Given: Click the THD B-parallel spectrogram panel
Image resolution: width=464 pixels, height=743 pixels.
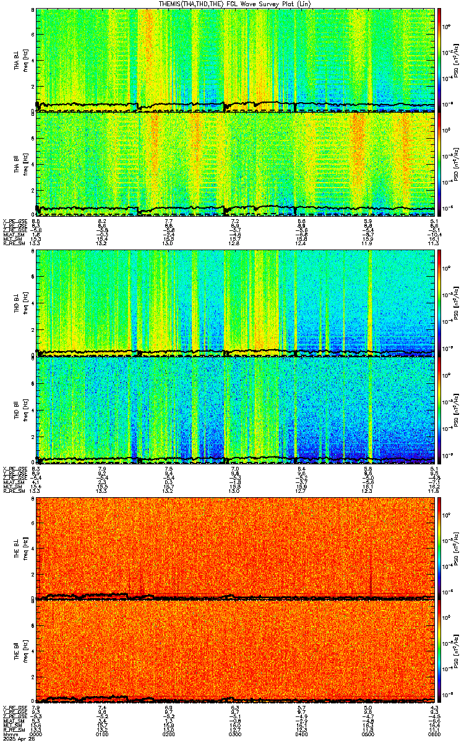Looking at the screenshot, I should point(235,410).
